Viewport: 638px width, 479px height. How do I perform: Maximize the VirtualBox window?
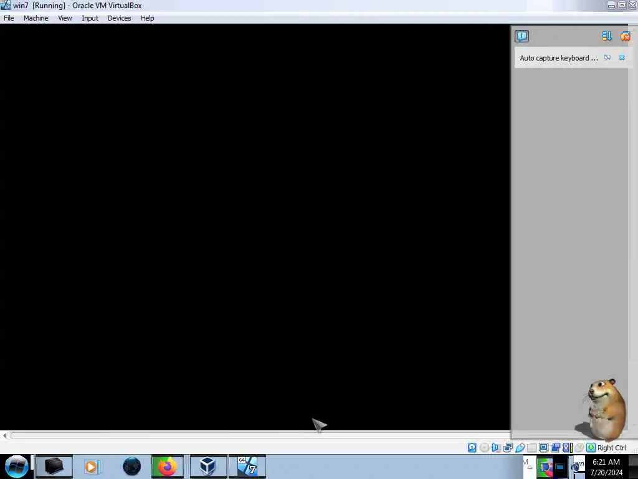tap(622, 5)
